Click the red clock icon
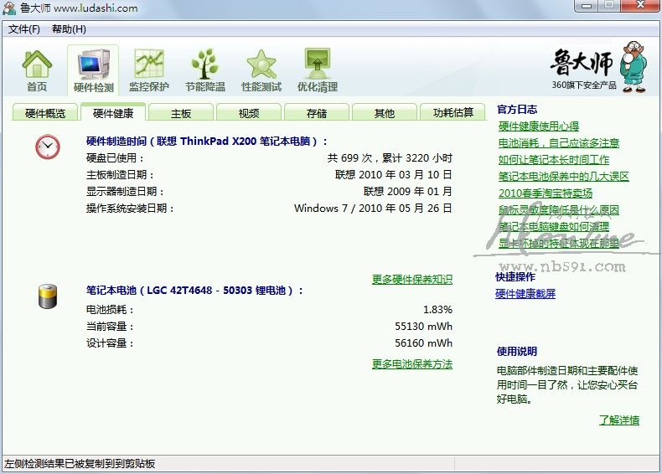Screen dimensions: 662x474 click(48, 147)
